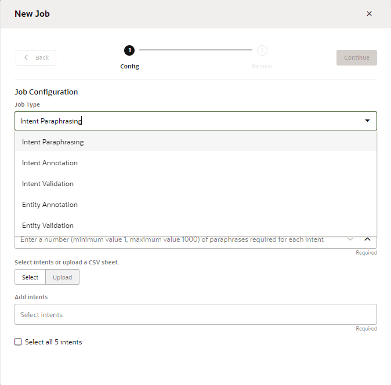
Task: Close the New Job dialog
Action: (369, 14)
